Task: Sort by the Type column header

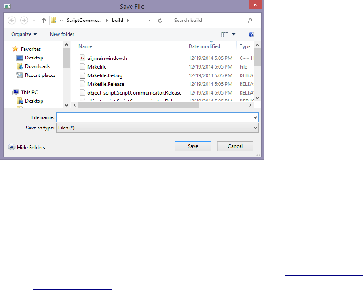Action: 245,46
